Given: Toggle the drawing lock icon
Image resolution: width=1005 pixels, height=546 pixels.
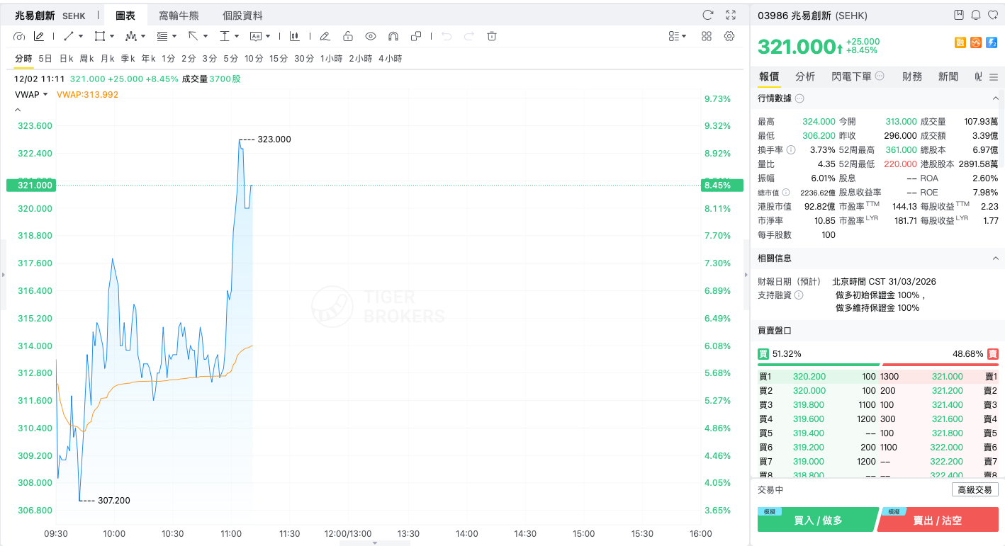Looking at the screenshot, I should [348, 36].
